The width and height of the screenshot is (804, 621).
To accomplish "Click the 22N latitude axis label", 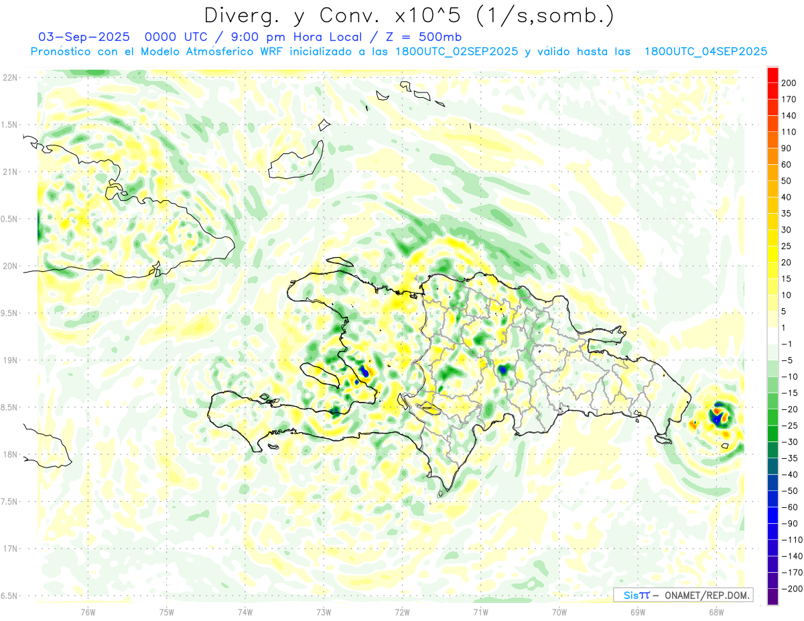I will click(10, 78).
